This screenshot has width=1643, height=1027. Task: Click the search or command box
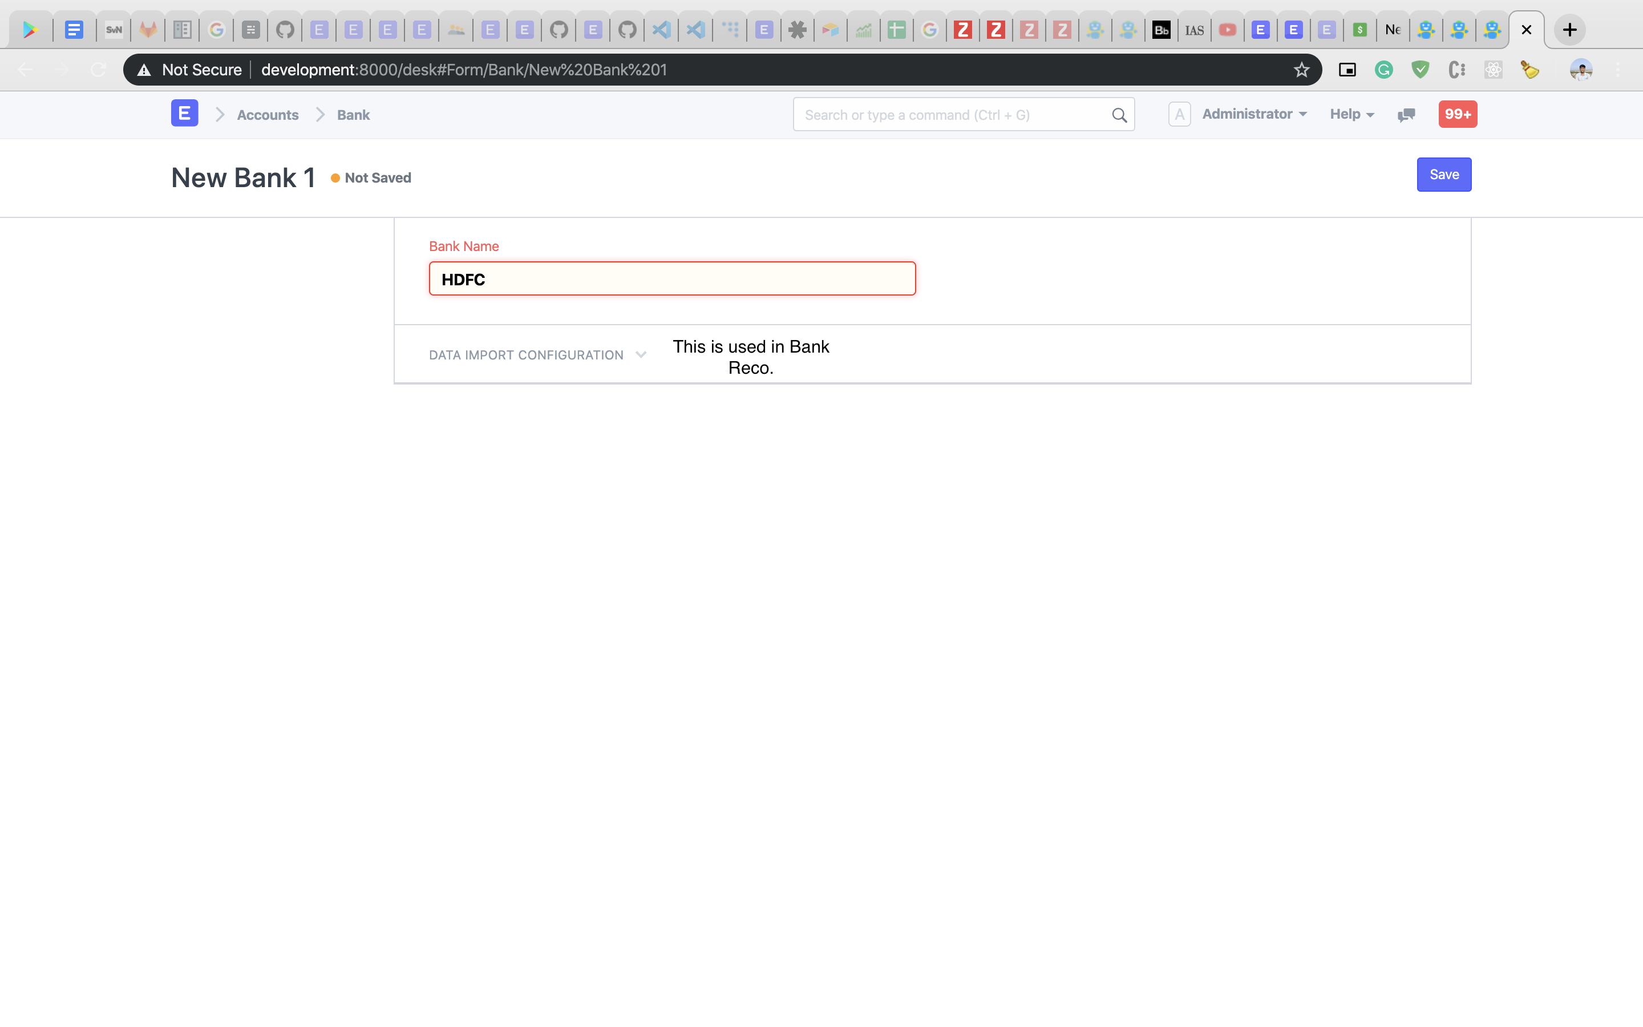coord(964,115)
